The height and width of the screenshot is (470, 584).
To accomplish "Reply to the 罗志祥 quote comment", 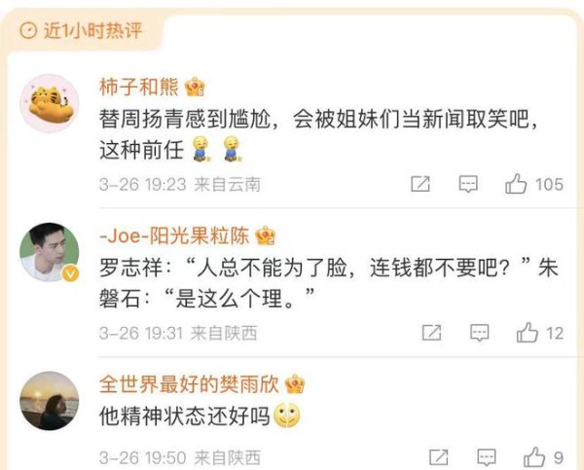I will click(479, 333).
